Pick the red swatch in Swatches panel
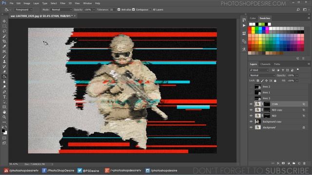Viewport: 312px width, 175px height. pyautogui.click(x=250, y=29)
